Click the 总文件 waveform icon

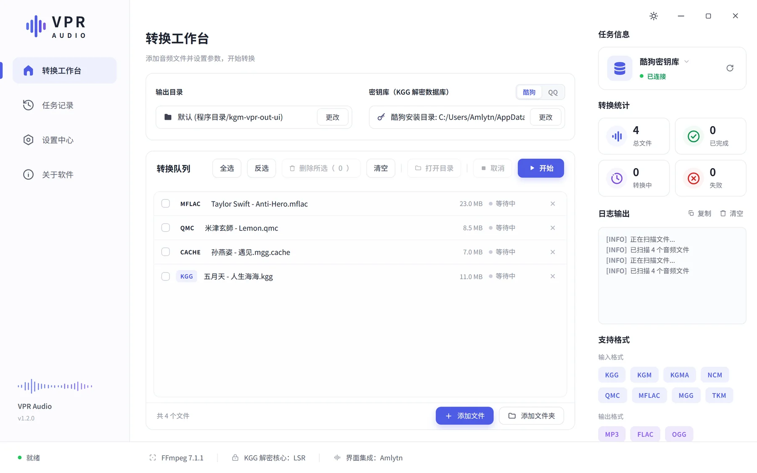click(617, 136)
